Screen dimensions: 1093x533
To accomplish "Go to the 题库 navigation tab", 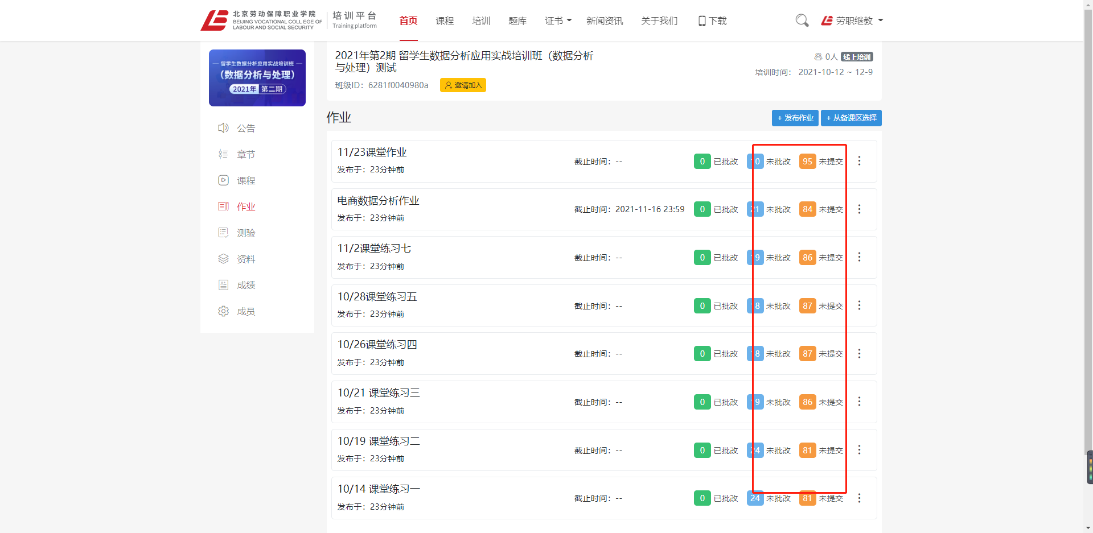I will coord(517,21).
